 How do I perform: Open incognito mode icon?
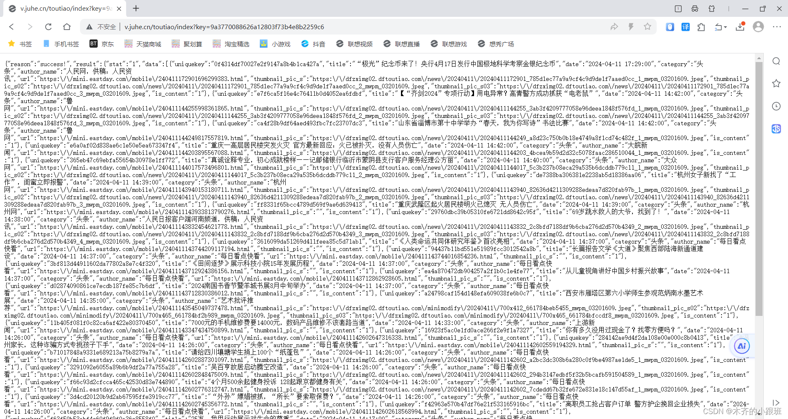pos(695,8)
